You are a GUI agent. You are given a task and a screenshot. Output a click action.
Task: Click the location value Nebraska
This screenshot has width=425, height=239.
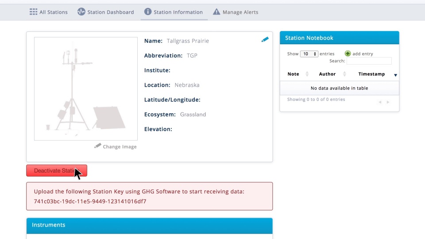pos(187,85)
